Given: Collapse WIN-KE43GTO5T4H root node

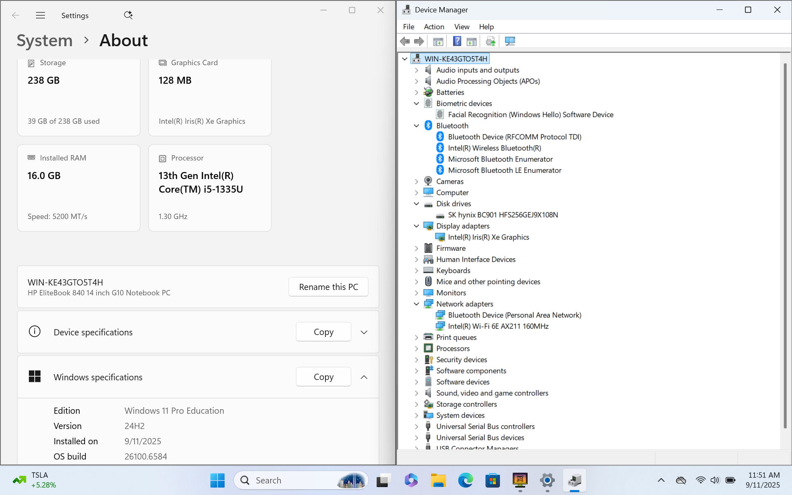Looking at the screenshot, I should pyautogui.click(x=405, y=59).
